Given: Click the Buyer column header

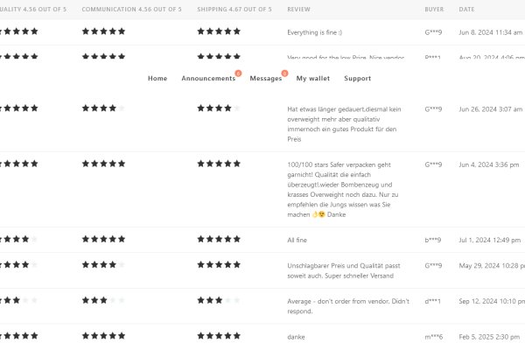Looking at the screenshot, I should [434, 9].
